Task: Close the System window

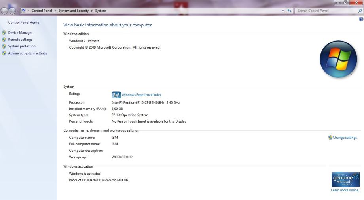Action: 356,2
